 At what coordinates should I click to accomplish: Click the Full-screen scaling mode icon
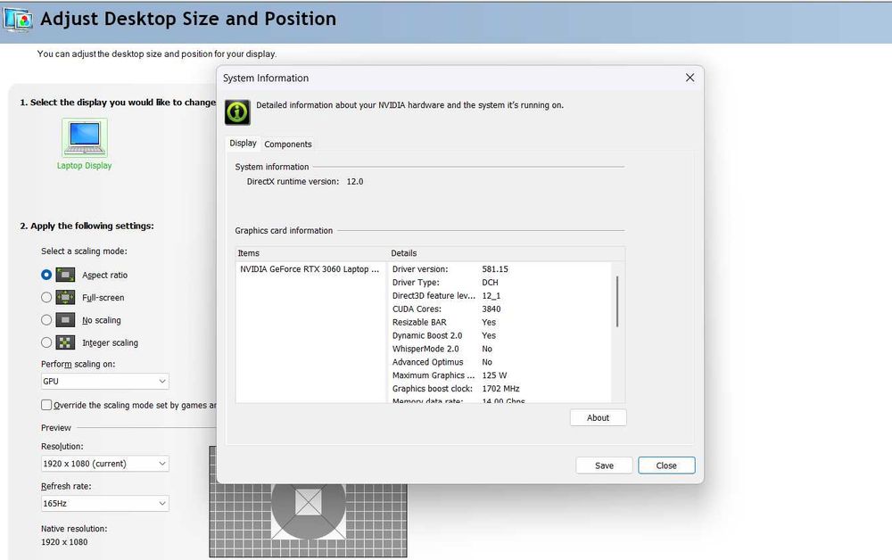click(x=65, y=297)
